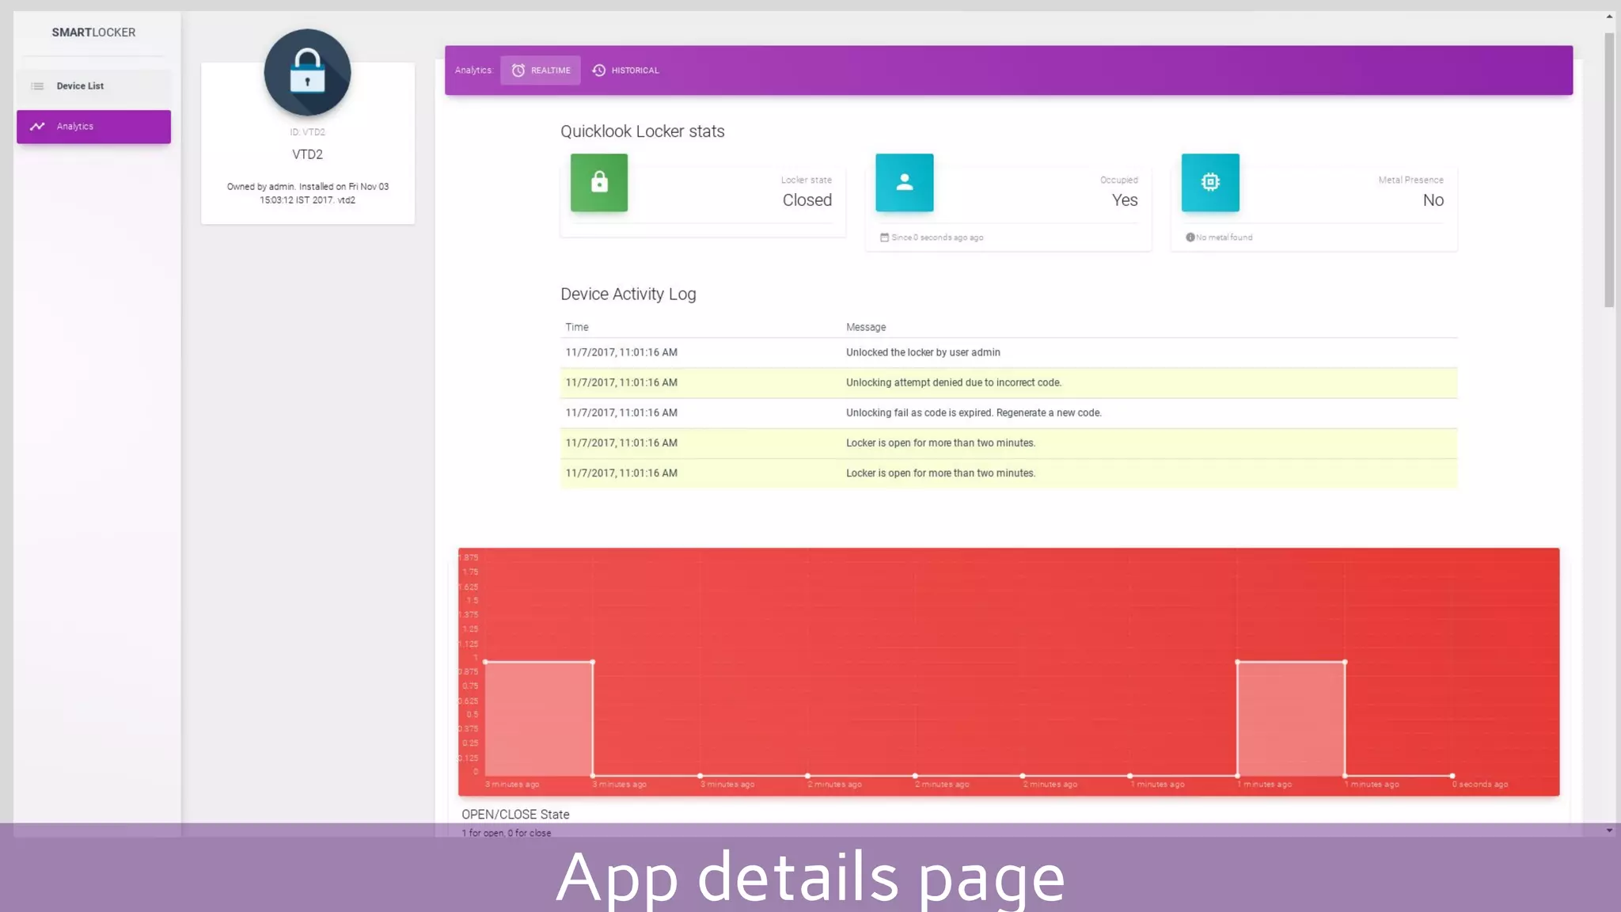Switch to the HISTORICAL analytics tab
Image resolution: width=1621 pixels, height=912 pixels.
click(x=625, y=70)
